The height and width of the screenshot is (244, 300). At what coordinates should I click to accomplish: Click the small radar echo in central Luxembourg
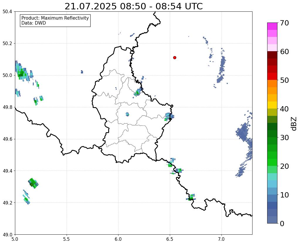click(x=128, y=114)
